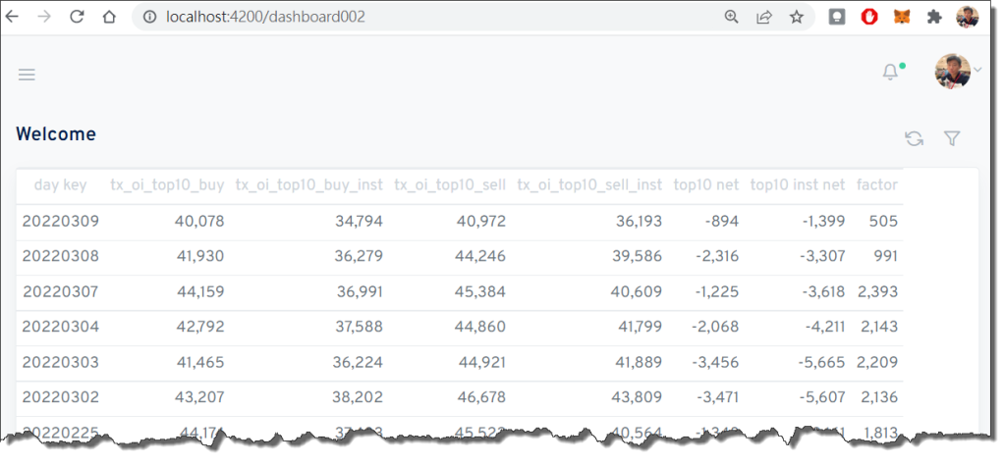Image resolution: width=1004 pixels, height=464 pixels.
Task: Bookmark this page with the star
Action: click(797, 17)
